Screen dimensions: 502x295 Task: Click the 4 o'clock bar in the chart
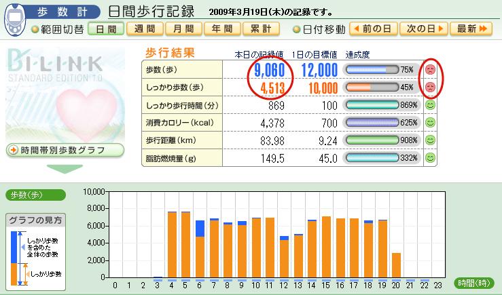pyautogui.click(x=173, y=245)
